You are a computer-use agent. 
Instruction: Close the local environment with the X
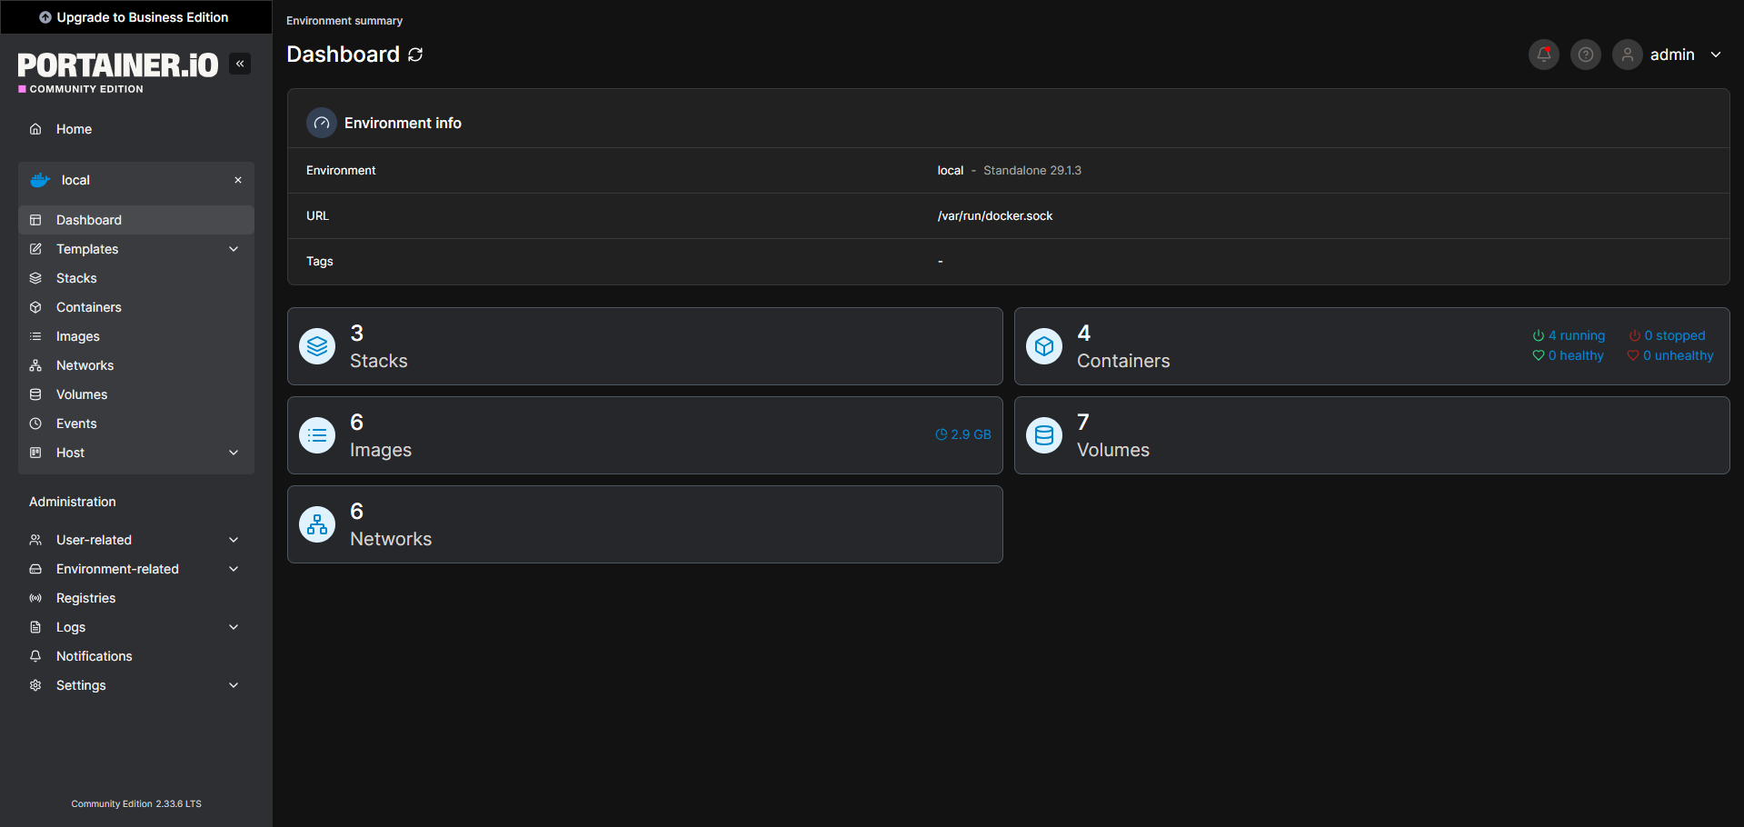[x=238, y=180]
